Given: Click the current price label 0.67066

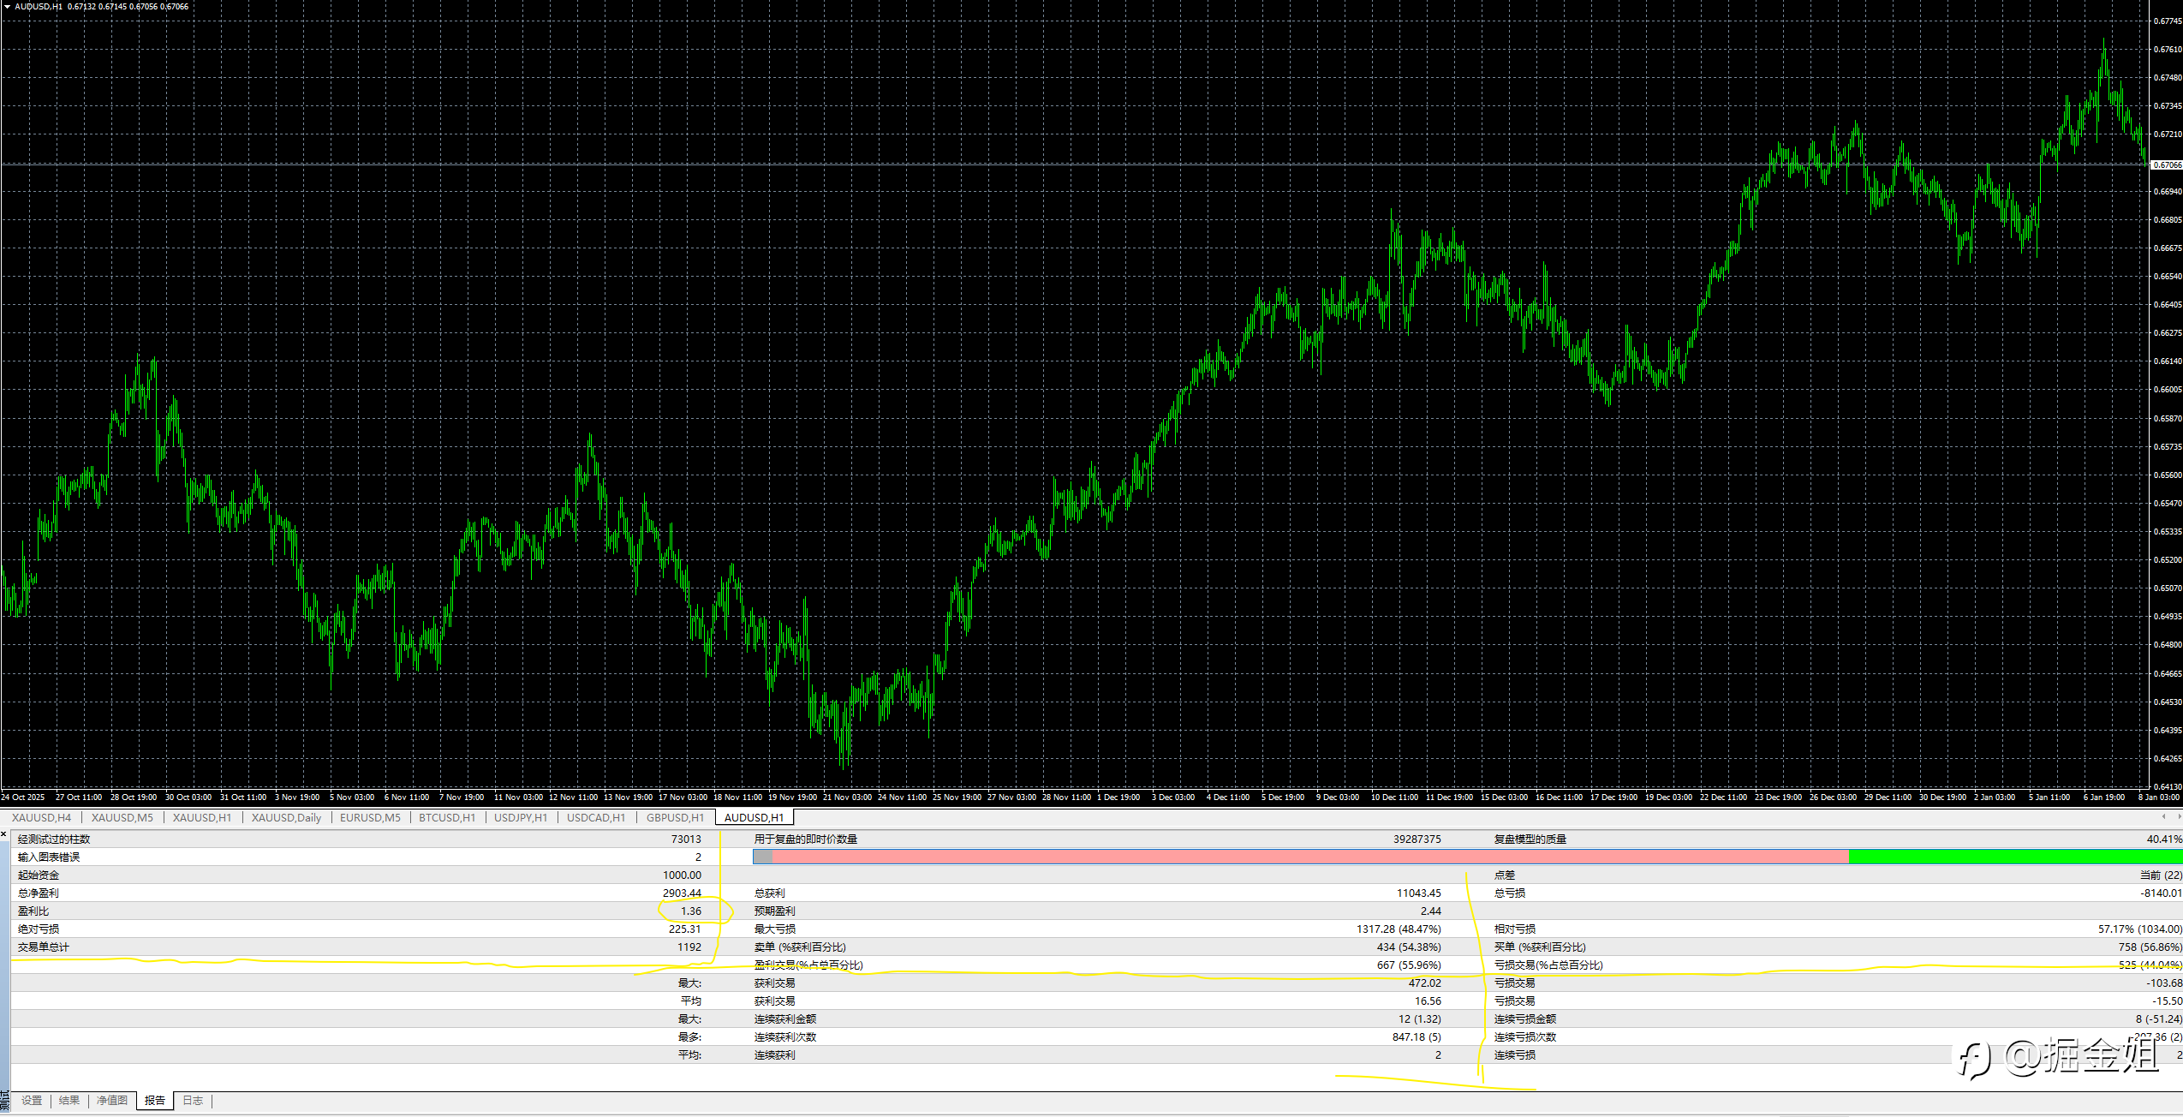Looking at the screenshot, I should [2167, 164].
